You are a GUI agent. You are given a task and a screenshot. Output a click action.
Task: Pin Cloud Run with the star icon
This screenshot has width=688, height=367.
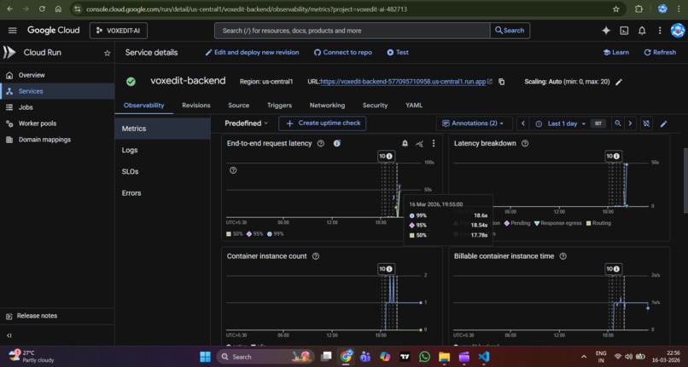click(x=107, y=53)
